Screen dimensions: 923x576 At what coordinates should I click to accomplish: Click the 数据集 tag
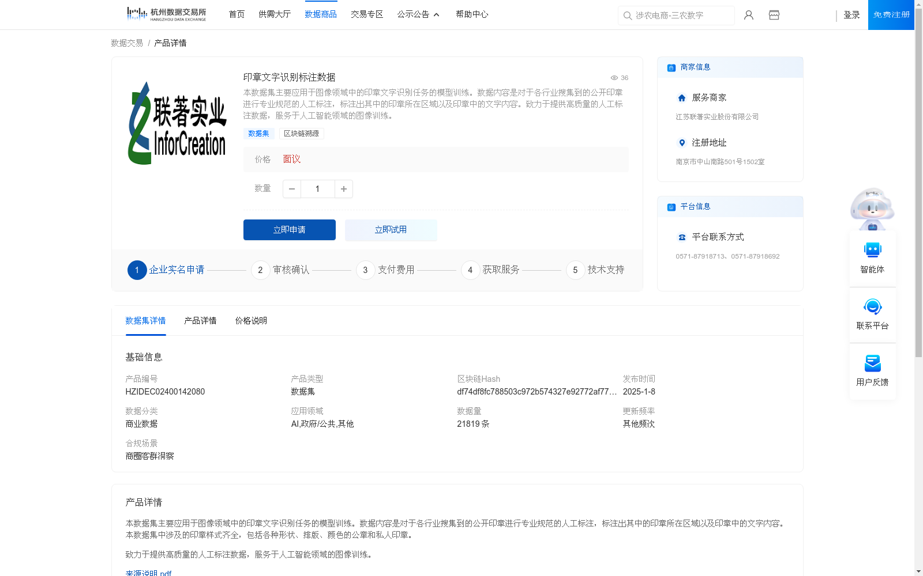(x=258, y=134)
